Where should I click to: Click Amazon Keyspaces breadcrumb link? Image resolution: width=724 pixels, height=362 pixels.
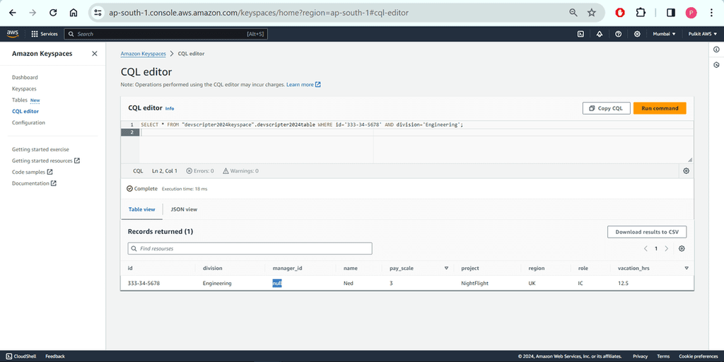point(143,54)
